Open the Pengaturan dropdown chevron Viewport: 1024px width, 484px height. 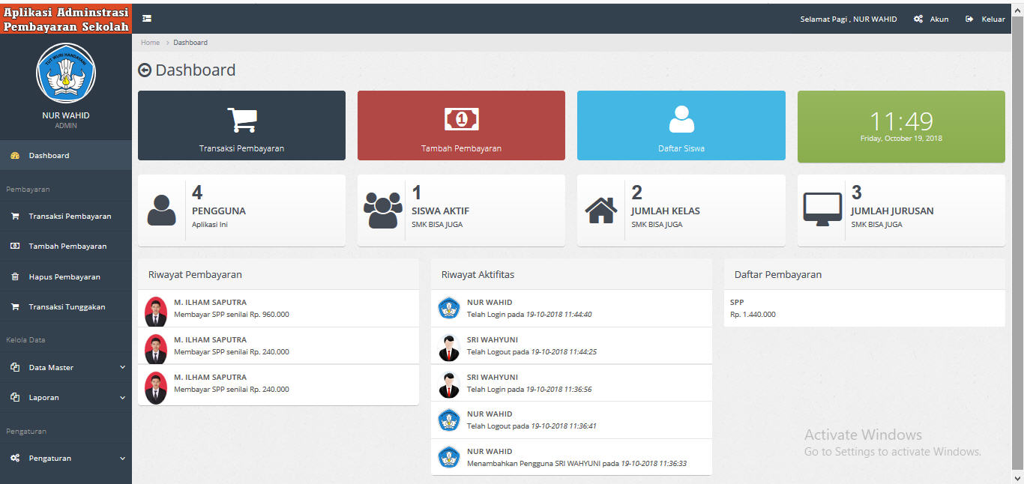click(122, 458)
